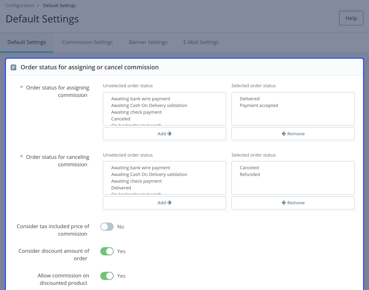369x290 pixels.
Task: Click the Help button
Action: pyautogui.click(x=351, y=18)
